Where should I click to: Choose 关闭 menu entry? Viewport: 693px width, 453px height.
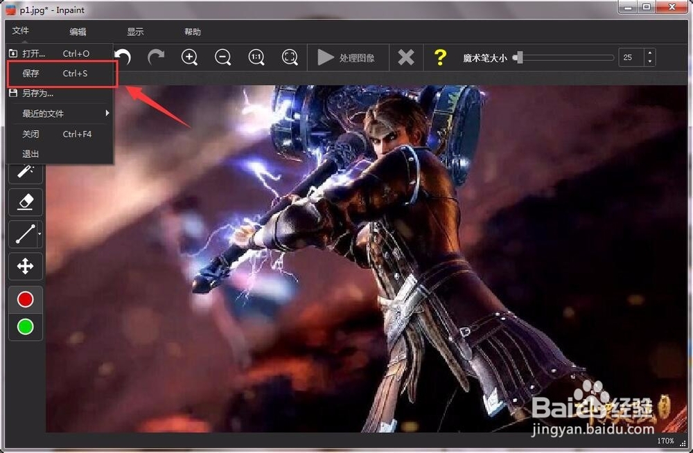(60, 134)
